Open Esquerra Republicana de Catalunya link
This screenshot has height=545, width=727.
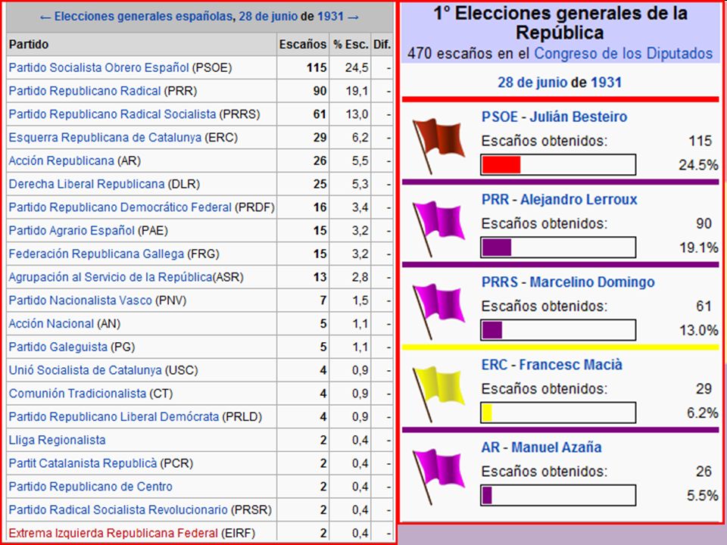point(105,138)
